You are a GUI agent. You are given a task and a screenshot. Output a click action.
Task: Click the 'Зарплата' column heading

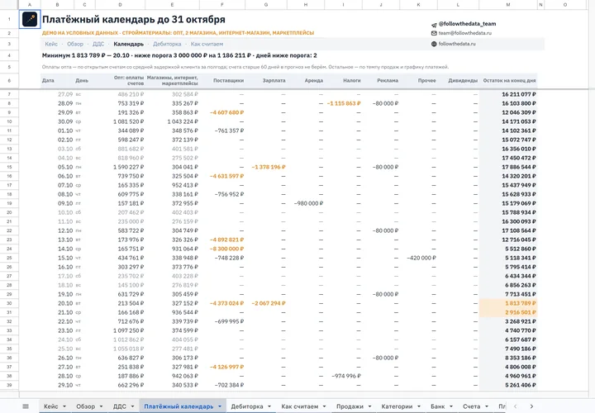(274, 80)
